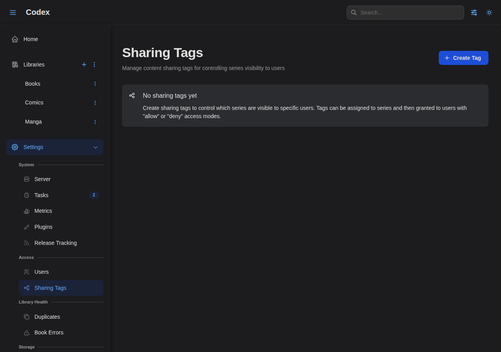501x352 pixels.
Task: Select the Settings sidebar item
Action: tap(55, 147)
